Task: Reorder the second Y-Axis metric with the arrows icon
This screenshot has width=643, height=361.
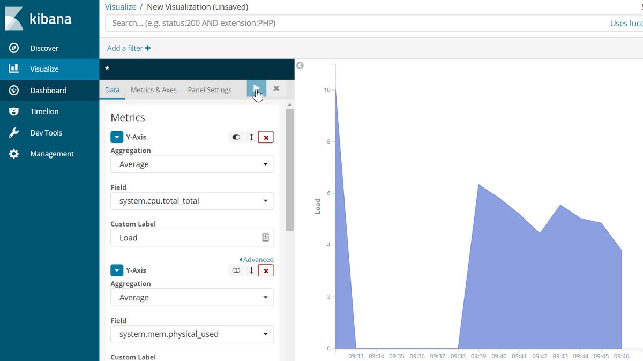Action: coord(251,270)
